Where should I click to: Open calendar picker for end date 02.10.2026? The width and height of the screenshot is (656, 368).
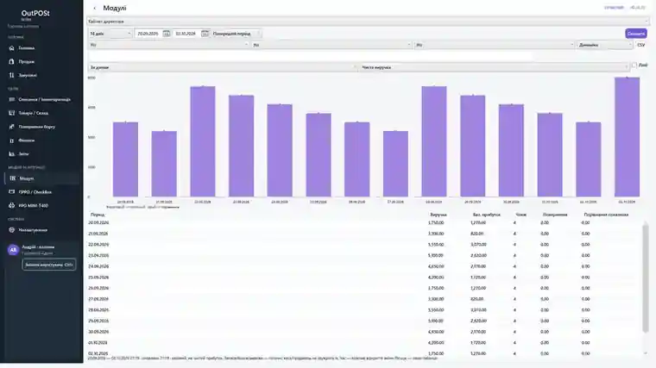click(205, 34)
